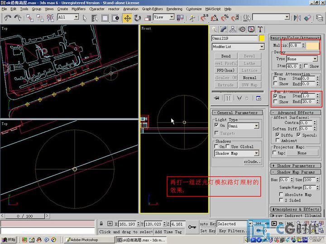Open Select by Name list icon
The height and width of the screenshot is (244, 326).
[95, 18]
